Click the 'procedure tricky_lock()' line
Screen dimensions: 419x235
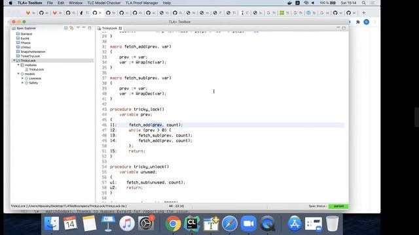tap(137, 109)
